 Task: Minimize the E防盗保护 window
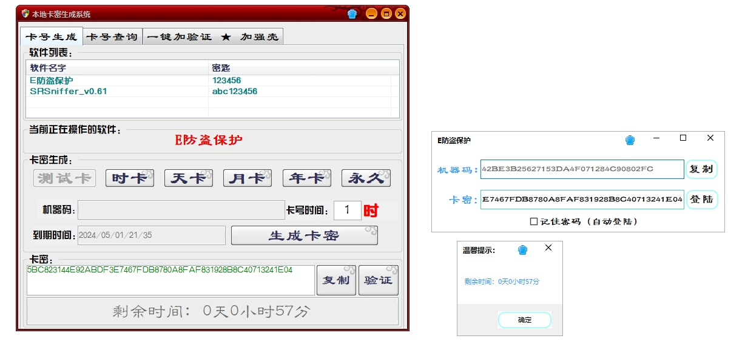tap(656, 138)
